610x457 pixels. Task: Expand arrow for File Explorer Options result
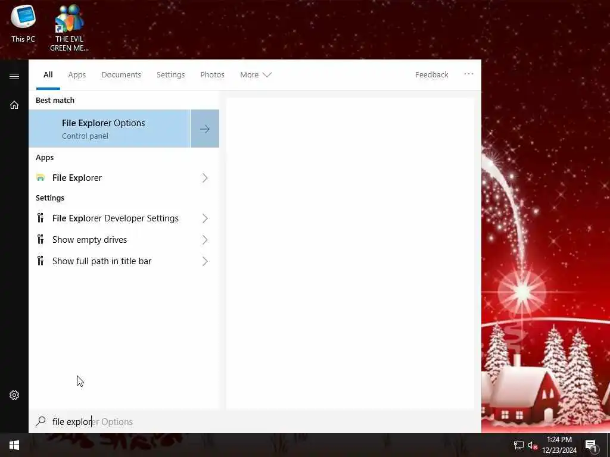(205, 129)
